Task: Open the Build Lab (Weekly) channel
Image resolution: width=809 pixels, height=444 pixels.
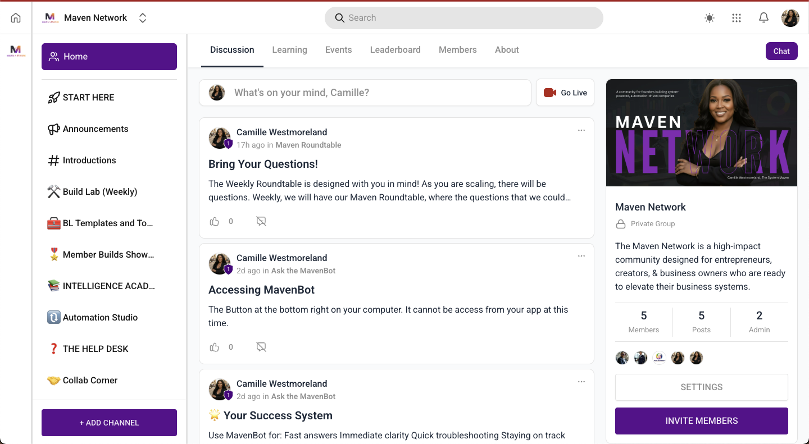Action: coord(109,191)
